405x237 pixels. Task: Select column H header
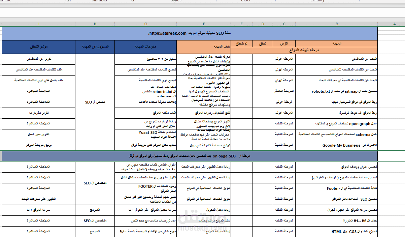click(x=95, y=24)
